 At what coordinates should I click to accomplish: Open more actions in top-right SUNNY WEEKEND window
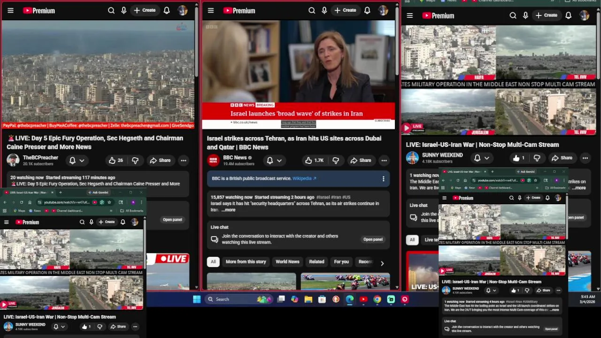coord(585,158)
